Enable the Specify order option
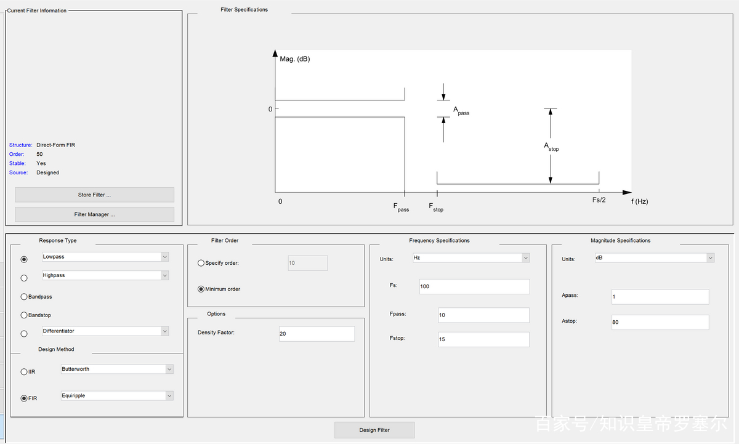Viewport: 739px width, 444px height. tap(201, 263)
